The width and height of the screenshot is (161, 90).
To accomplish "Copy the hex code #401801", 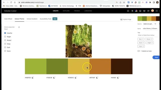I will (118, 77).
